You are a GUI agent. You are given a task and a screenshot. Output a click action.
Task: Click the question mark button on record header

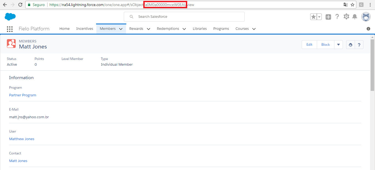coord(359,45)
